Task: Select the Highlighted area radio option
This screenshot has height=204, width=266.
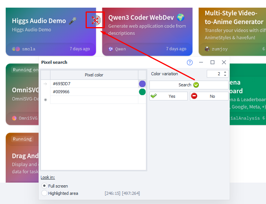Action: (x=44, y=193)
